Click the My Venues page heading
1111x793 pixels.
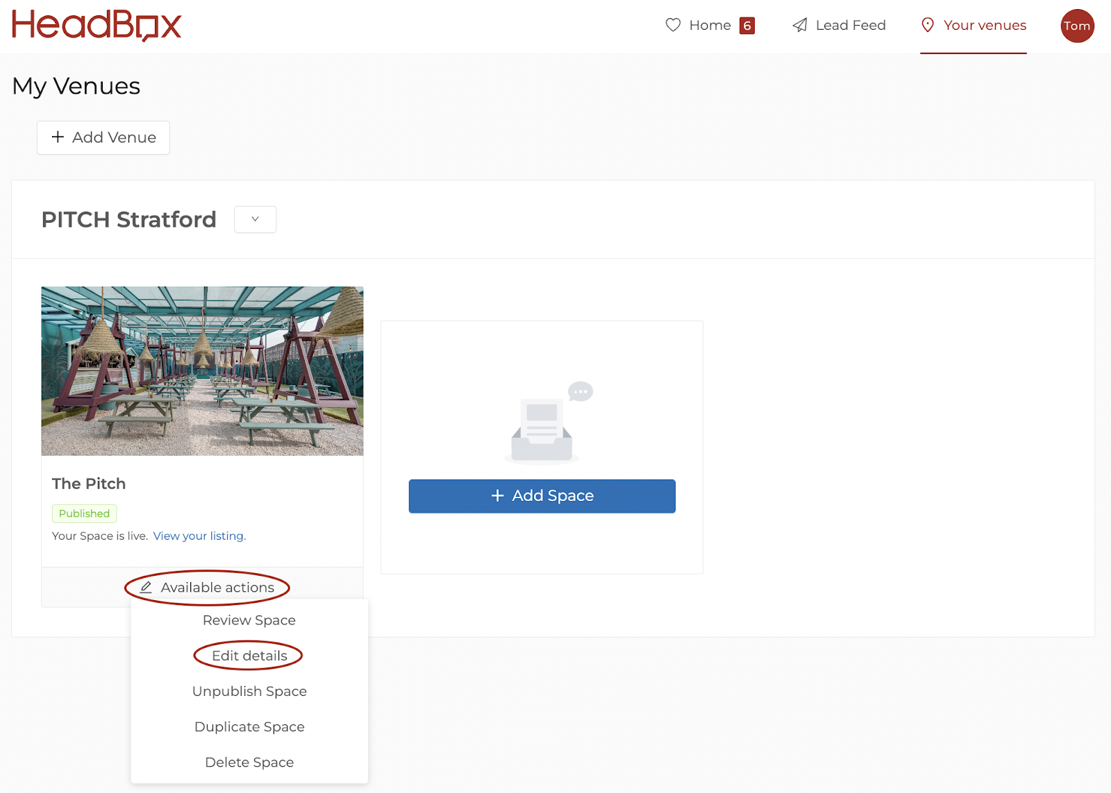click(x=76, y=86)
